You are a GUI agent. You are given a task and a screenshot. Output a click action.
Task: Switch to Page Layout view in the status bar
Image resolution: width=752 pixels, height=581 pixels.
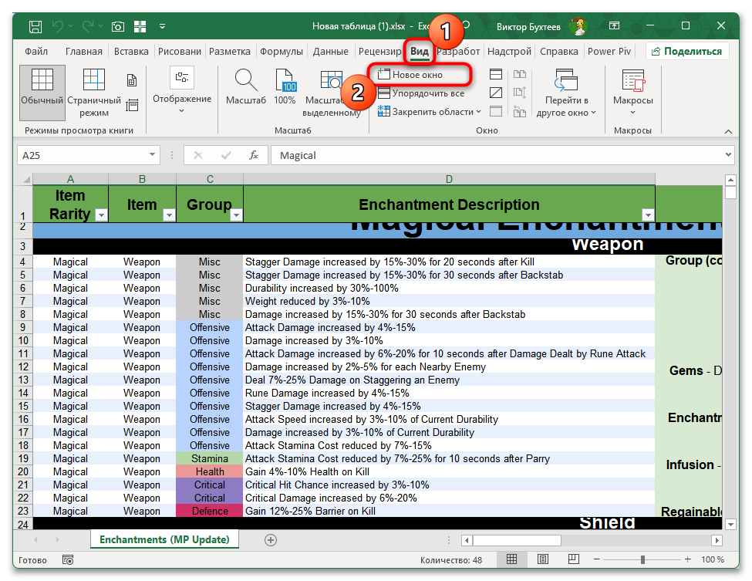coord(543,559)
